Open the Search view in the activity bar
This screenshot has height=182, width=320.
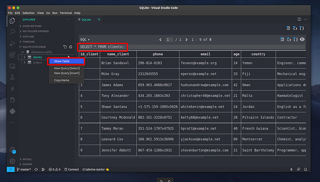(12, 32)
